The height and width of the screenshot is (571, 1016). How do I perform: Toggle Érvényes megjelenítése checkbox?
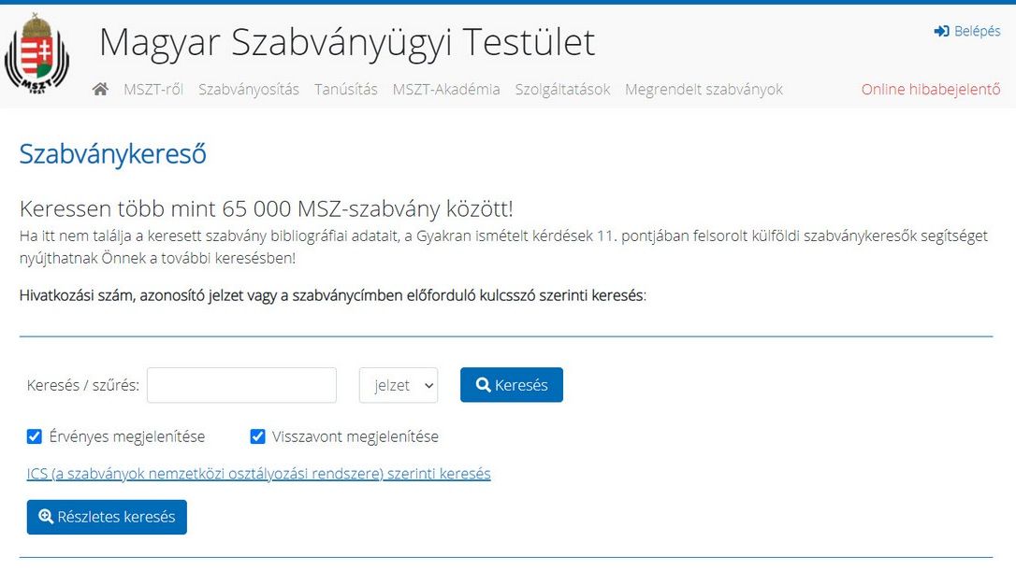coord(35,436)
